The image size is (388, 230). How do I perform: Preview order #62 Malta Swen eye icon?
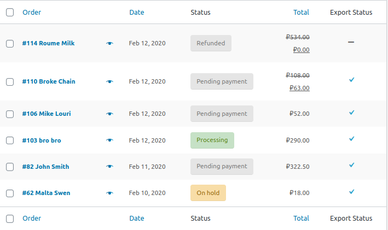pyautogui.click(x=109, y=193)
